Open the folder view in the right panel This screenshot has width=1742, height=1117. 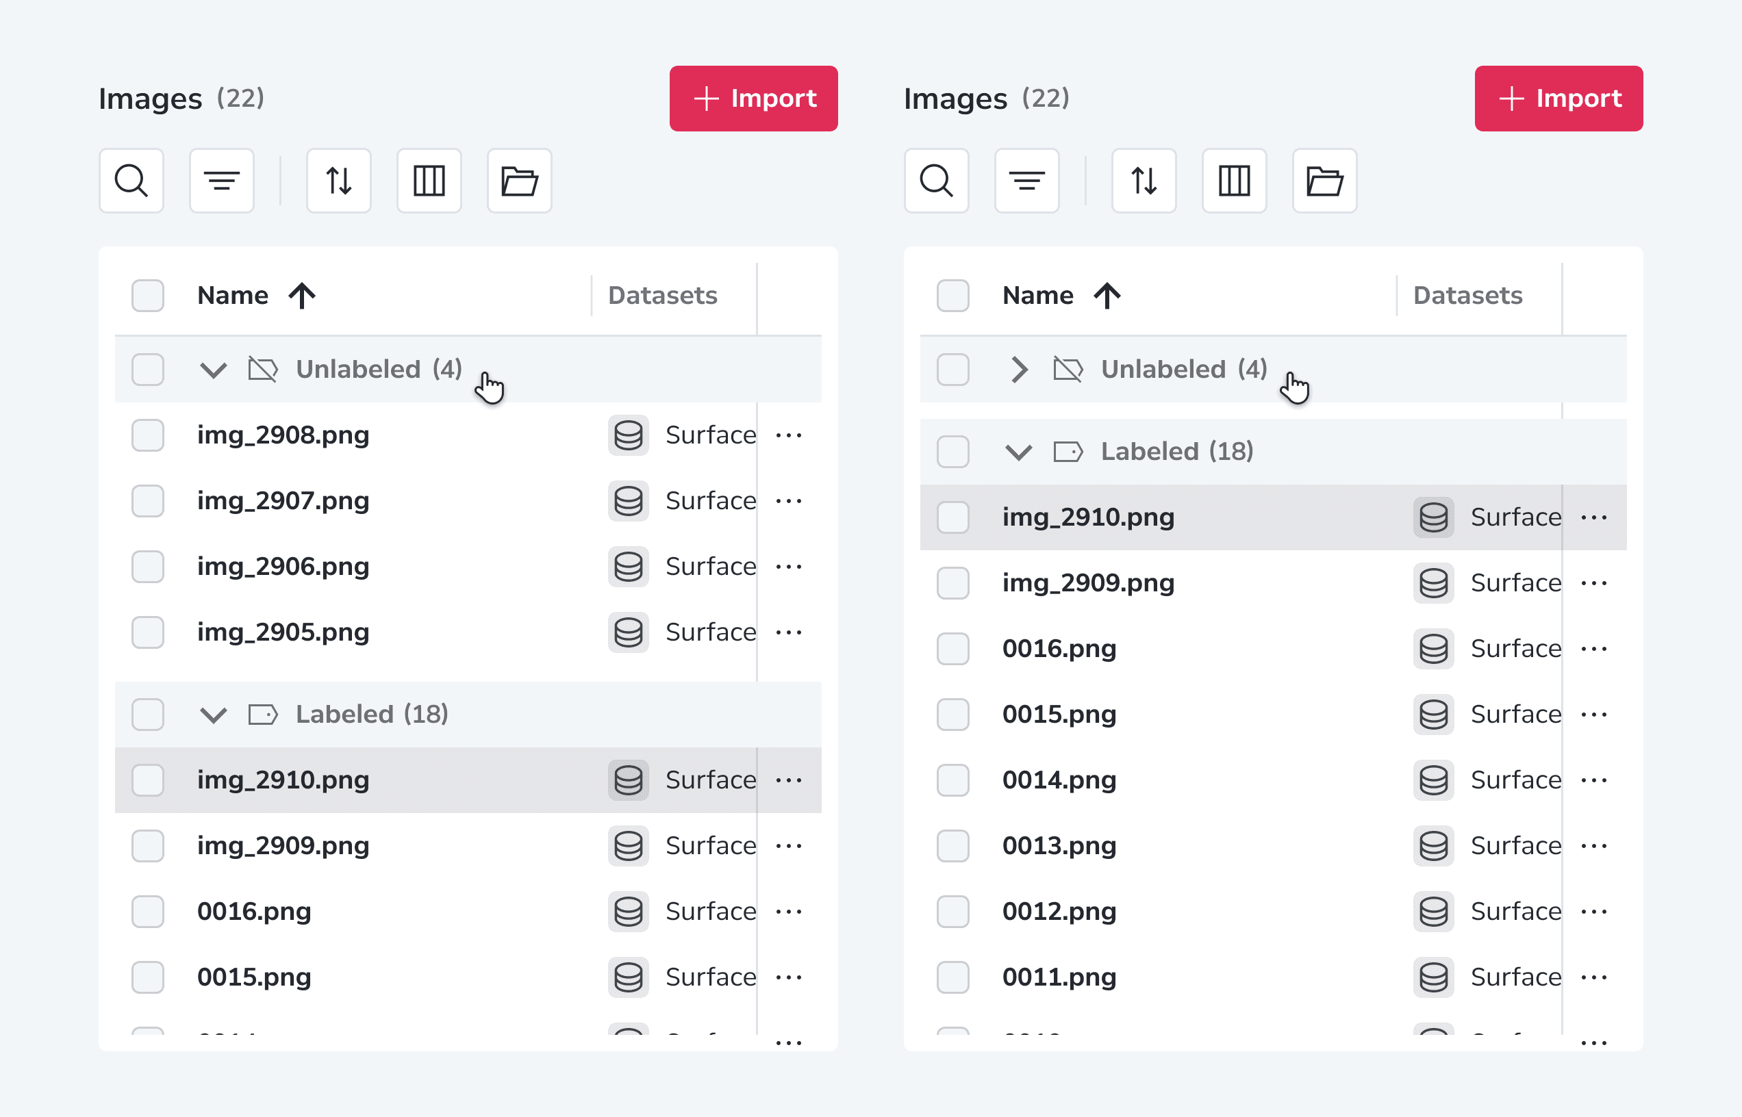1325,181
